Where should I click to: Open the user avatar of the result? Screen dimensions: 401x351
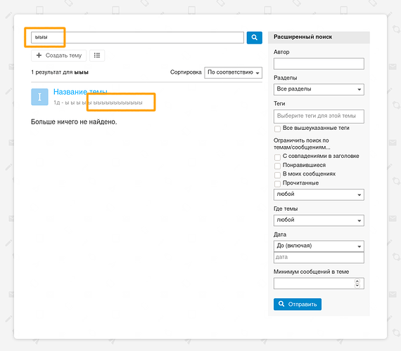point(39,97)
